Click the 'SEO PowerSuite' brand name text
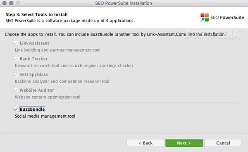 [x=227, y=17]
